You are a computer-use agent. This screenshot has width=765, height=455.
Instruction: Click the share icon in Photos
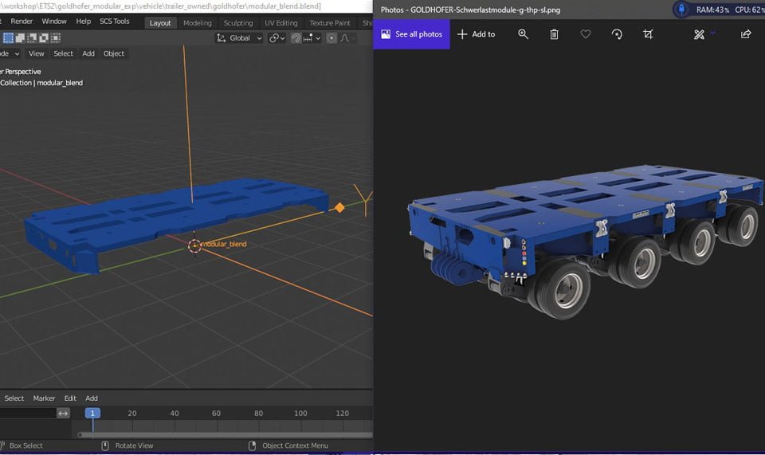click(746, 34)
